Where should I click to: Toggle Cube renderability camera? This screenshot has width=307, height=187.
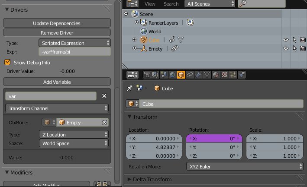(x=303, y=40)
